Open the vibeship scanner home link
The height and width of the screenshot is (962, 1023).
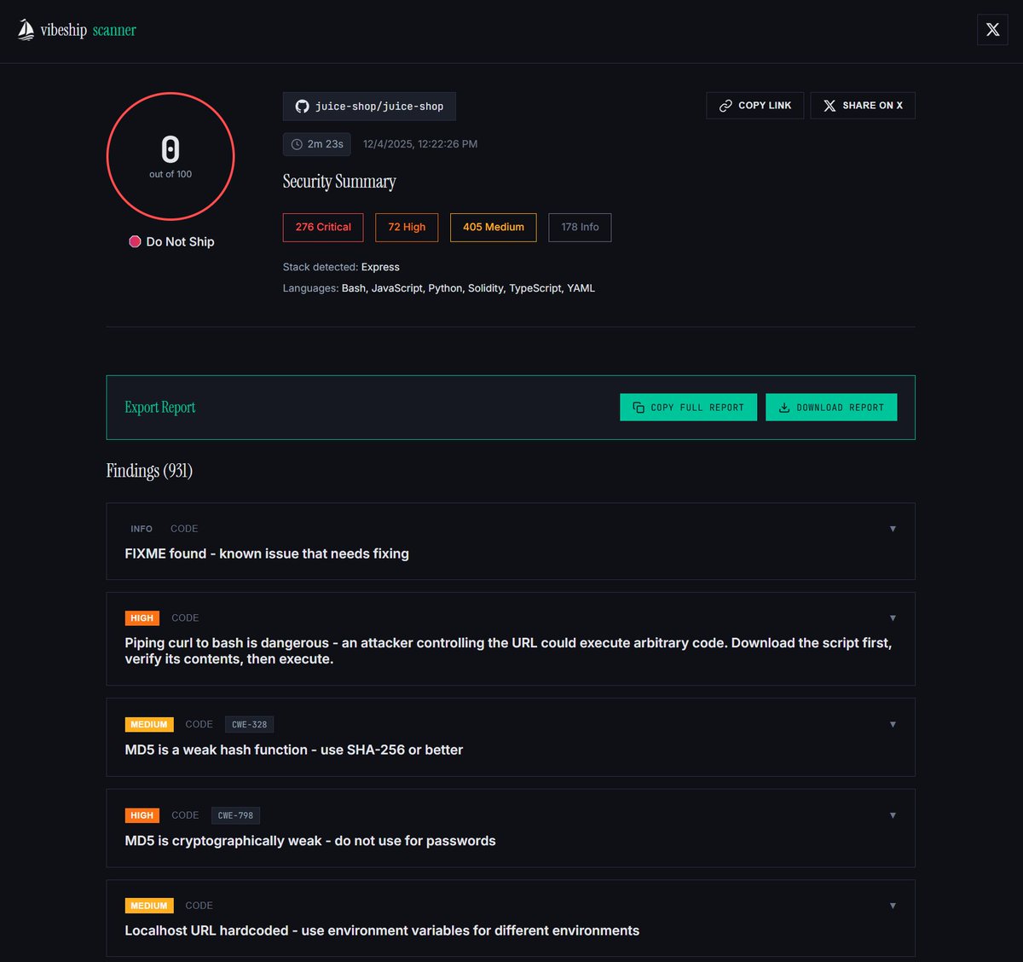77,30
